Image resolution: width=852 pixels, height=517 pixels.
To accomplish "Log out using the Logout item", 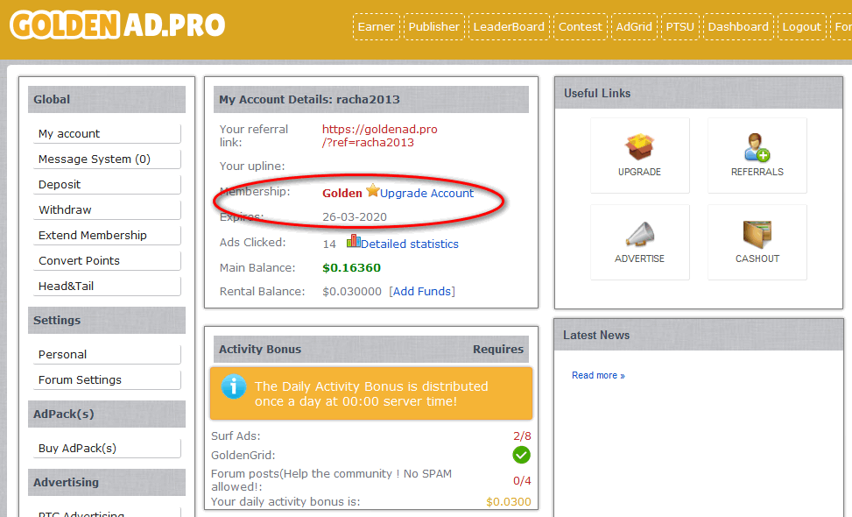I will 801,26.
